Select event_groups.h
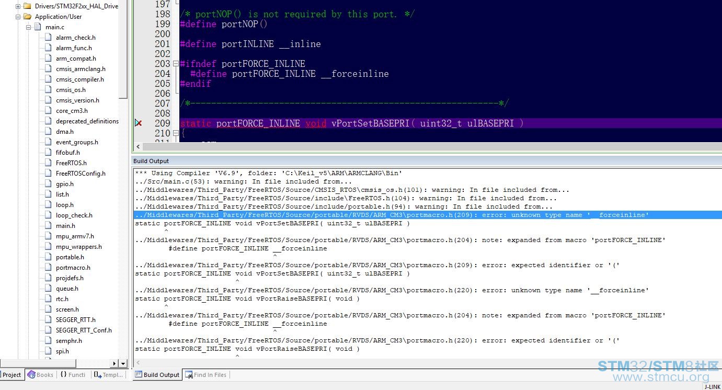Image resolution: width=722 pixels, height=390 pixels. tap(77, 142)
